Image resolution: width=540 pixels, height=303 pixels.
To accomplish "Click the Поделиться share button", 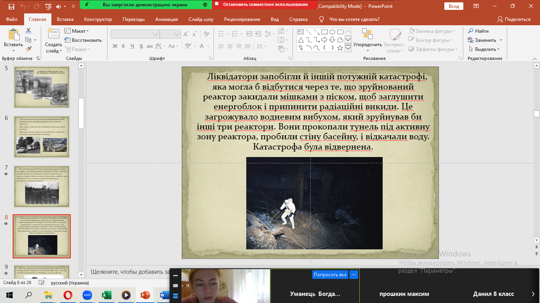I will tap(514, 19).
